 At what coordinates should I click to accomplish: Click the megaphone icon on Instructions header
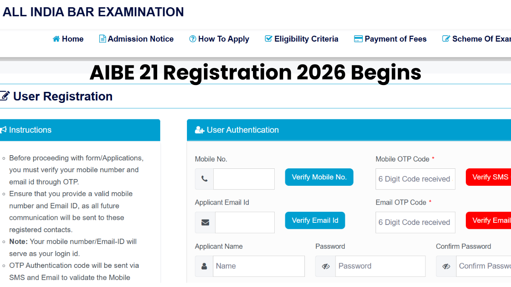tap(3, 130)
